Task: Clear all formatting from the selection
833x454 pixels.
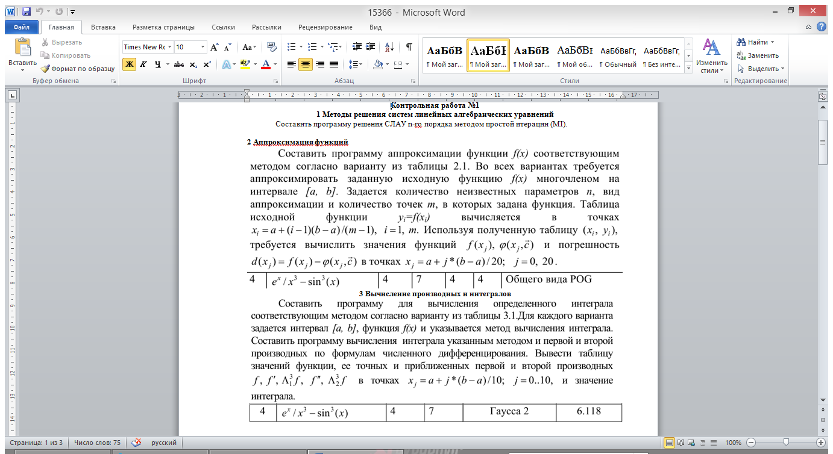Action: (271, 47)
